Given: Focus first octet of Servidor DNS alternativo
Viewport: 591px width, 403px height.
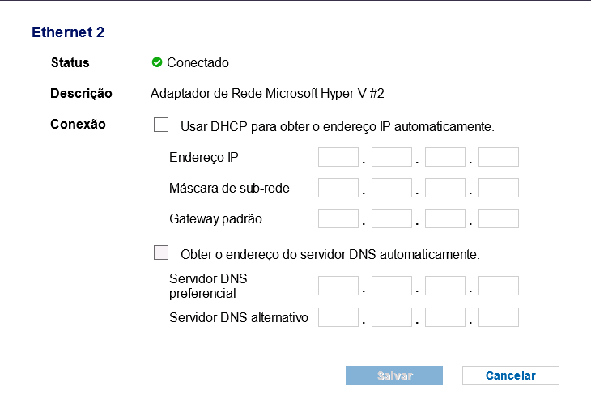Looking at the screenshot, I should click(338, 317).
